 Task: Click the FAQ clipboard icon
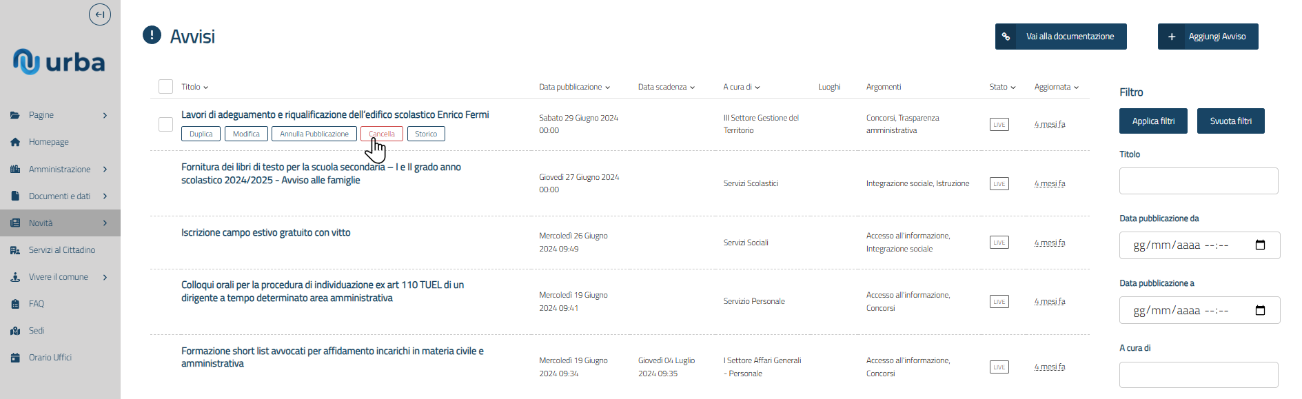click(15, 304)
